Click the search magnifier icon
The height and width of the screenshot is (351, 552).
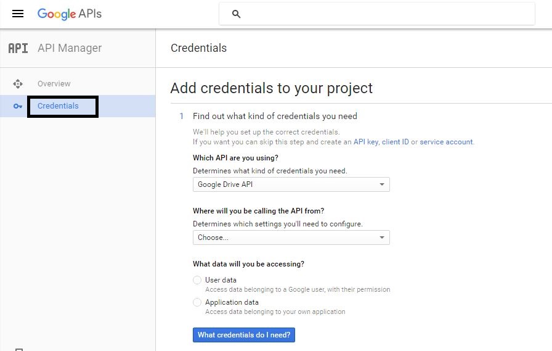tap(236, 14)
